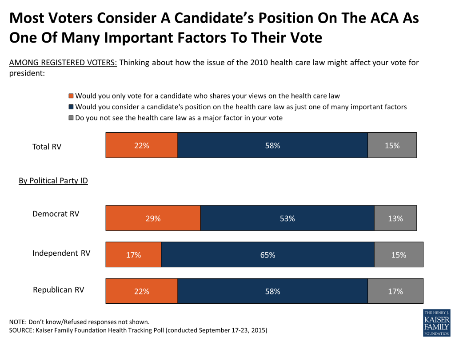Click the Independent RV row label
This screenshot has width=455, height=341.
coord(61,253)
